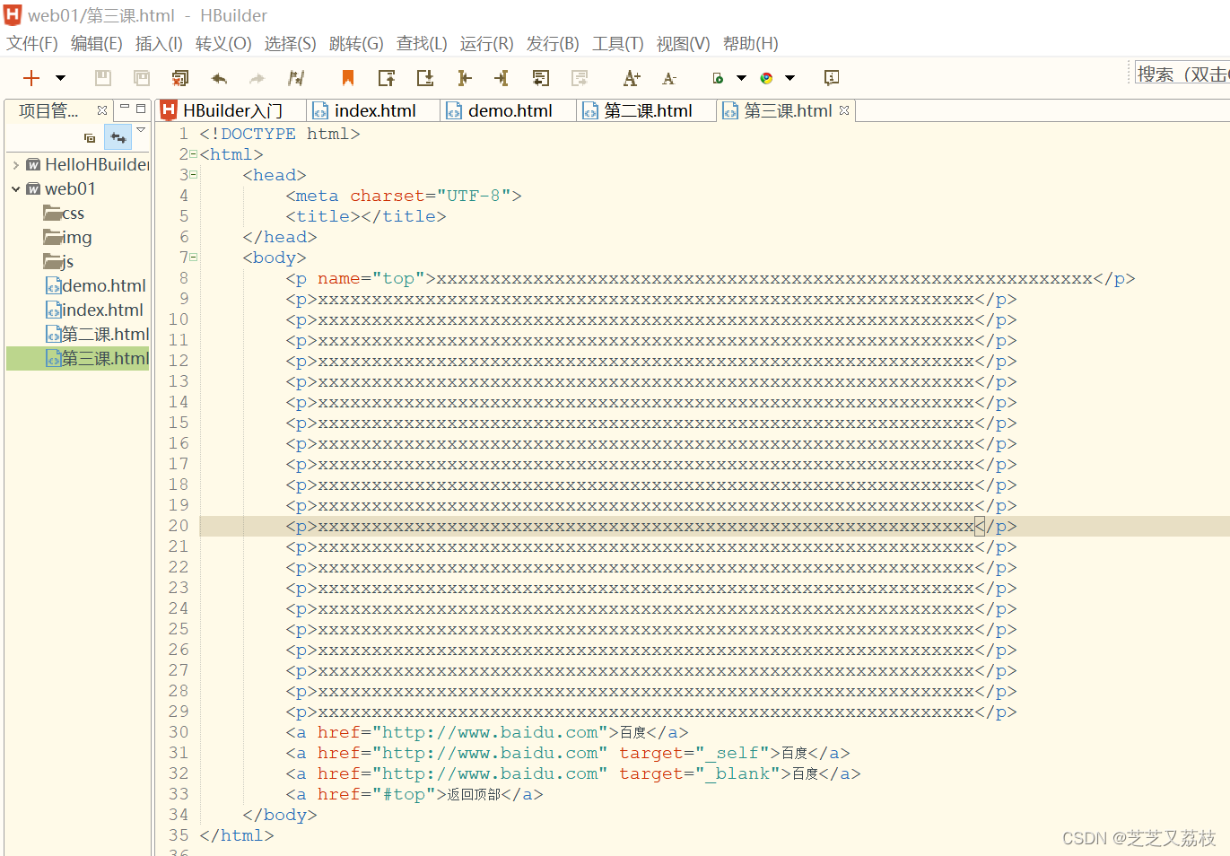Click the Save file toolbar icon
Image resolution: width=1230 pixels, height=856 pixels.
coord(103,78)
